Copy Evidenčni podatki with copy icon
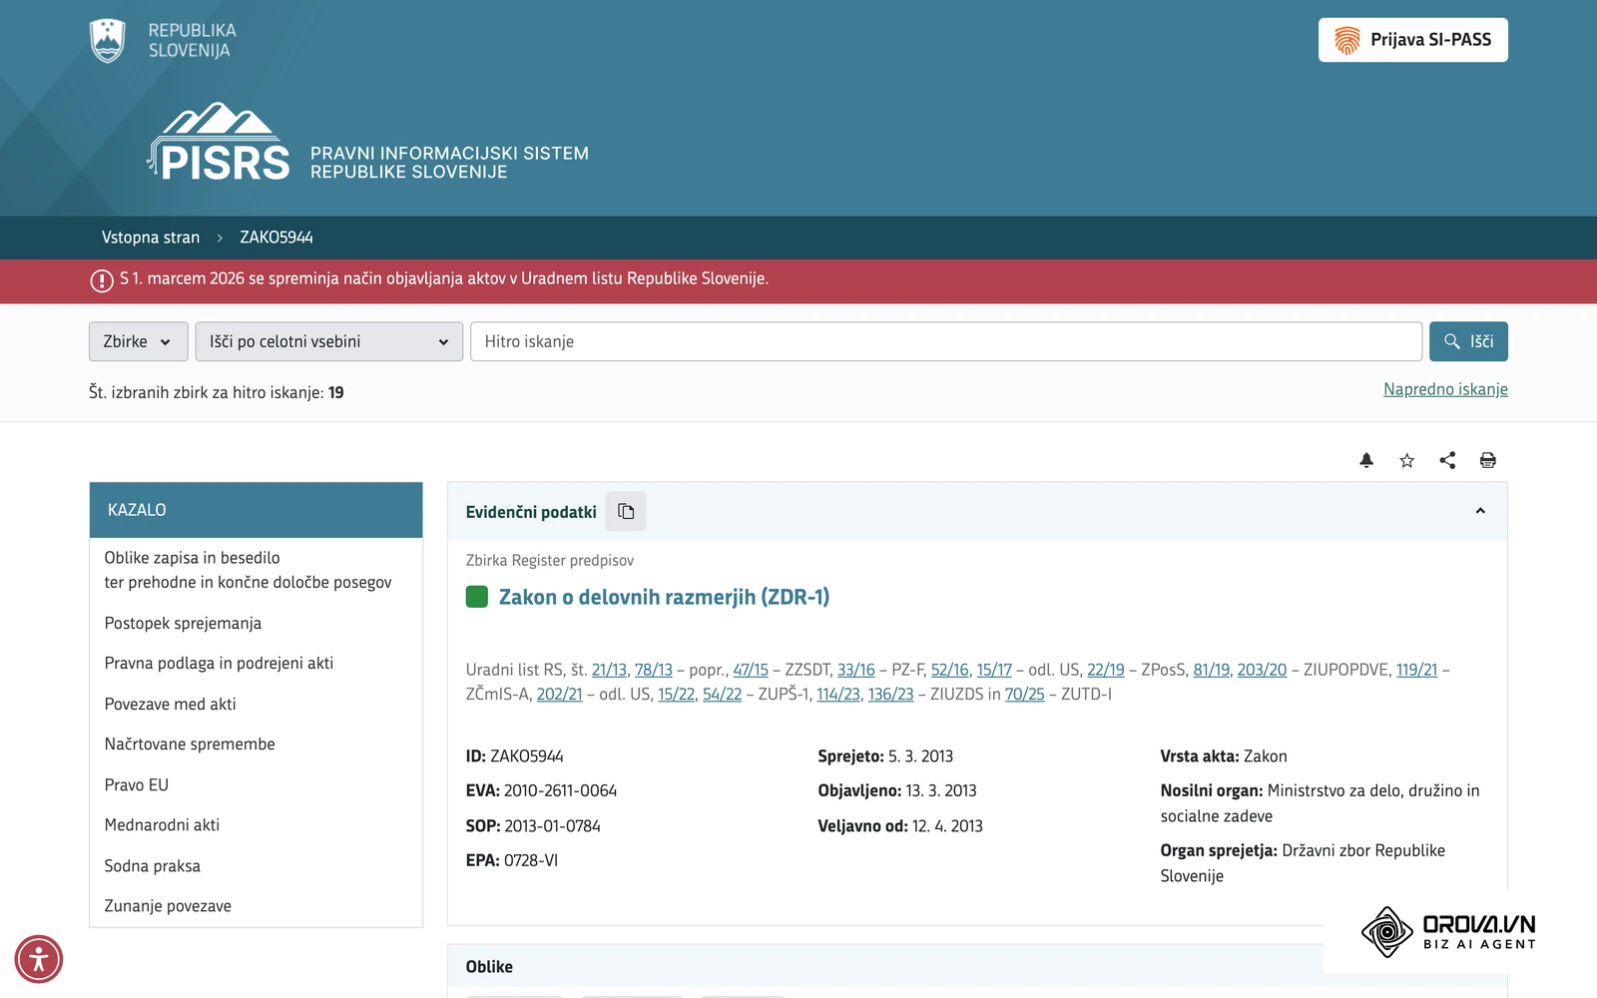This screenshot has height=998, width=1597. pos(626,511)
